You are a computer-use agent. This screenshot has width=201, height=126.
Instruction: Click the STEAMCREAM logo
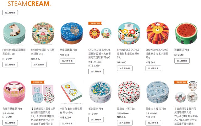pos(29,3)
